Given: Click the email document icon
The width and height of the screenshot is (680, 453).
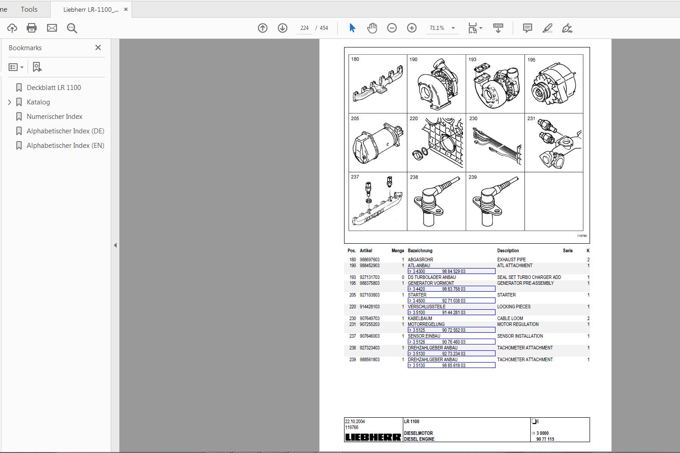Looking at the screenshot, I should coord(52,28).
